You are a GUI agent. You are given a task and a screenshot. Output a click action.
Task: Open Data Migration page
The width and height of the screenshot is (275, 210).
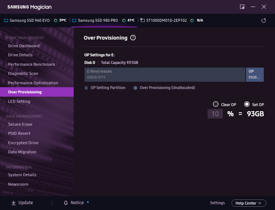(22, 152)
